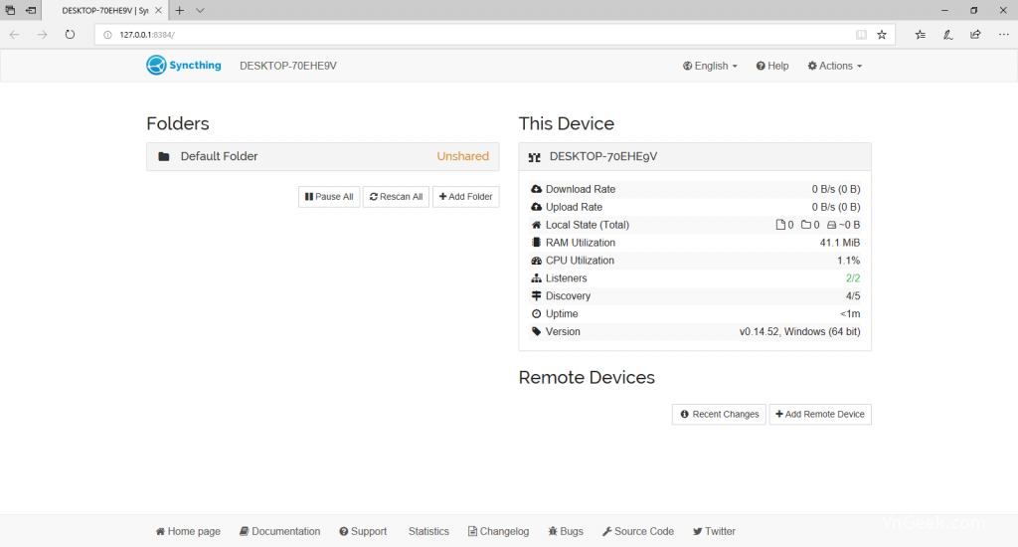This screenshot has width=1018, height=547.
Task: Open the Home page footer link
Action: tap(188, 531)
